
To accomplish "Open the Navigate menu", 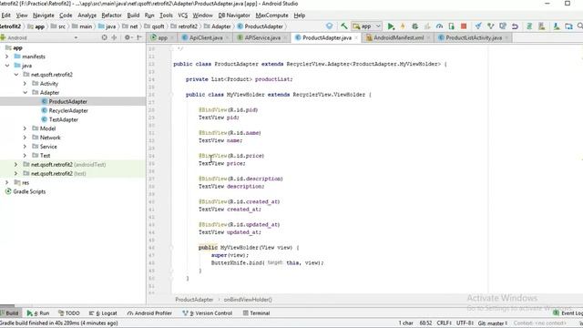I will pyautogui.click(x=44, y=15).
